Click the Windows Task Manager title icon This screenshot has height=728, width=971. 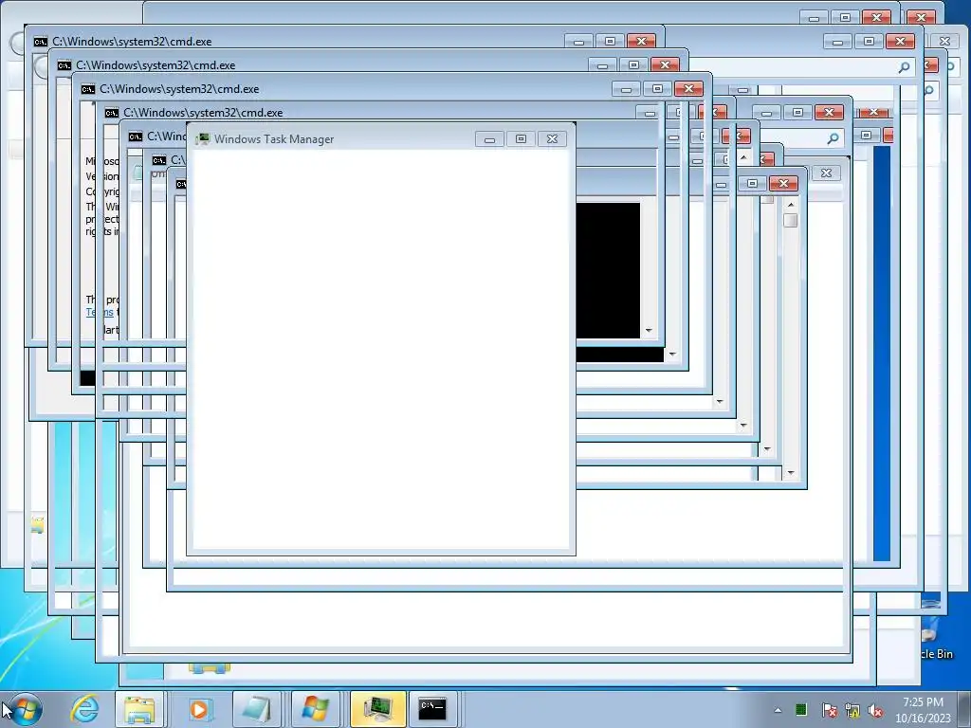click(203, 139)
